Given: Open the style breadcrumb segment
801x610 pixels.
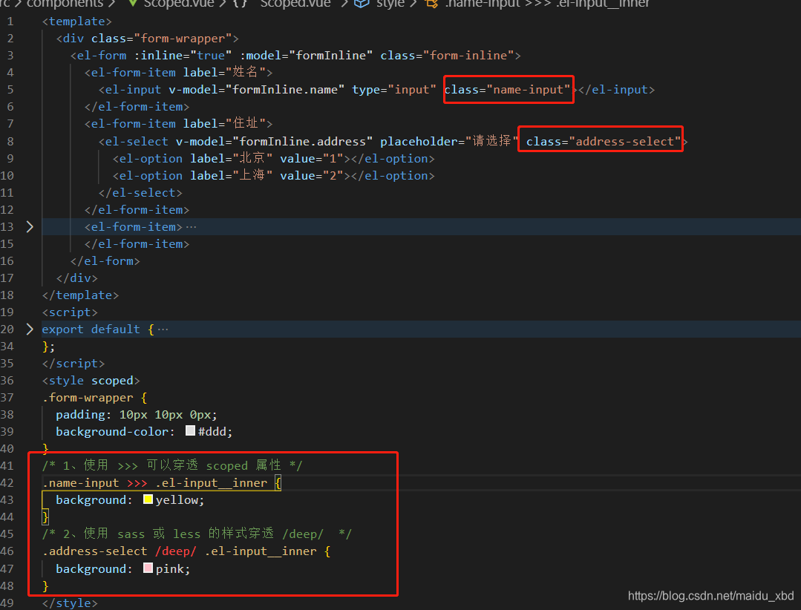Looking at the screenshot, I should (x=390, y=4).
